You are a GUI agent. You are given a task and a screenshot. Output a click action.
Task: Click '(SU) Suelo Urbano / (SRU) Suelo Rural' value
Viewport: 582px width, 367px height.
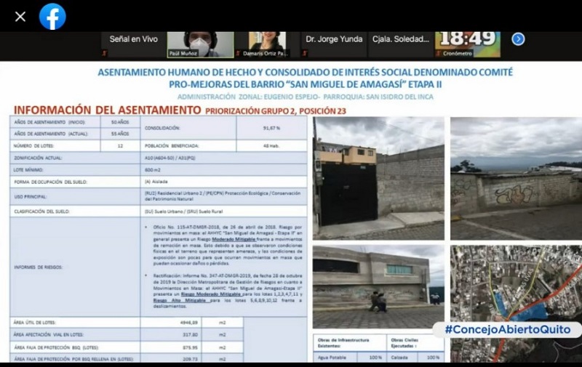click(184, 211)
